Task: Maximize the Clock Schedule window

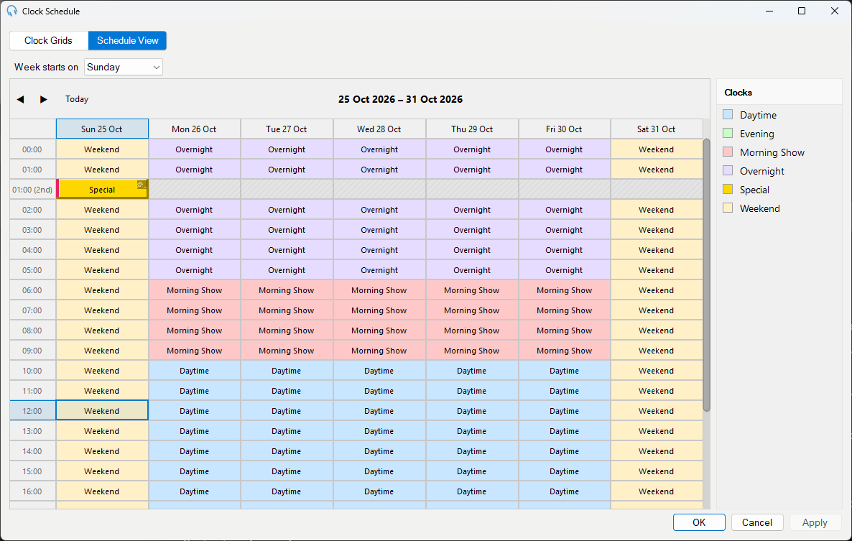Action: pyautogui.click(x=802, y=11)
